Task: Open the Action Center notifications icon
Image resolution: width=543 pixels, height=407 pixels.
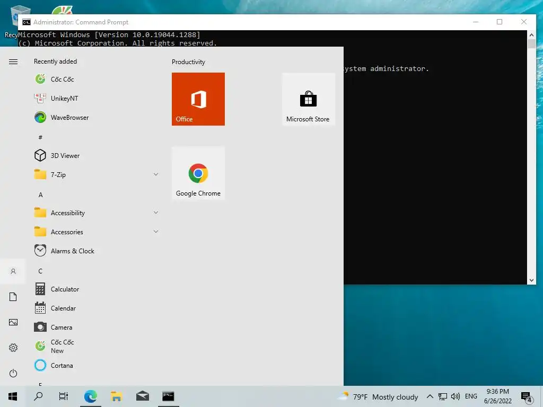Action: pos(527,396)
